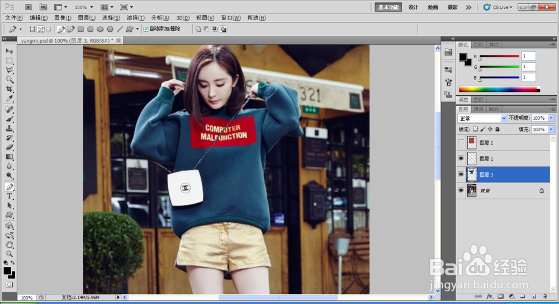This screenshot has height=304, width=559.
Task: Select the Pen tool in toolbox
Action: coord(10,186)
